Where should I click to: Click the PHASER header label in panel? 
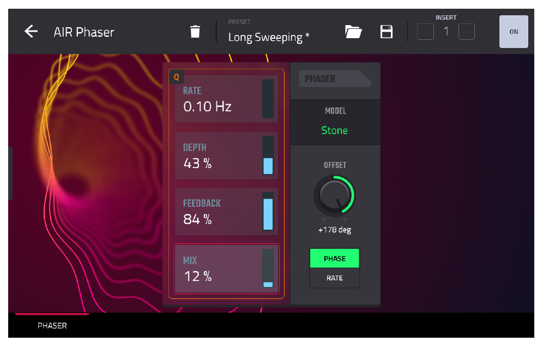(x=320, y=79)
